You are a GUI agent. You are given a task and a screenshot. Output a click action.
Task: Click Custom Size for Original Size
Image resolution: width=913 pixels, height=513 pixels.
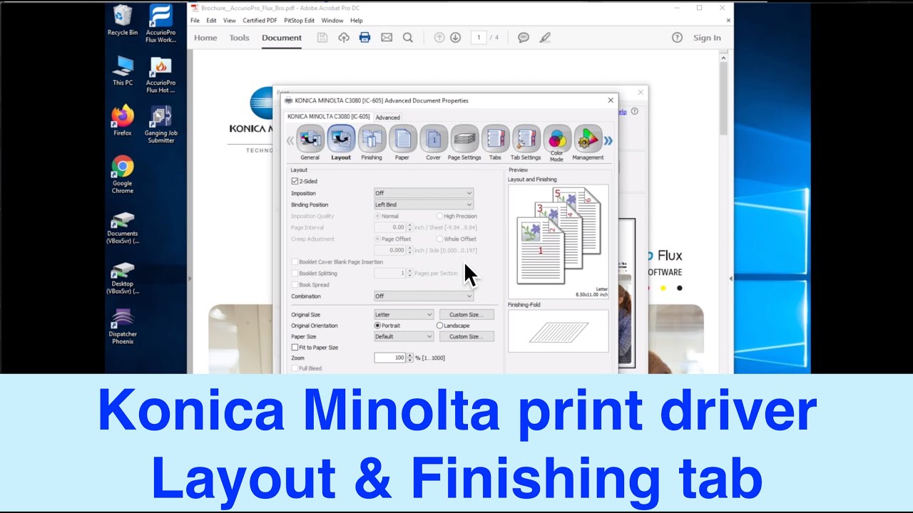pos(466,314)
